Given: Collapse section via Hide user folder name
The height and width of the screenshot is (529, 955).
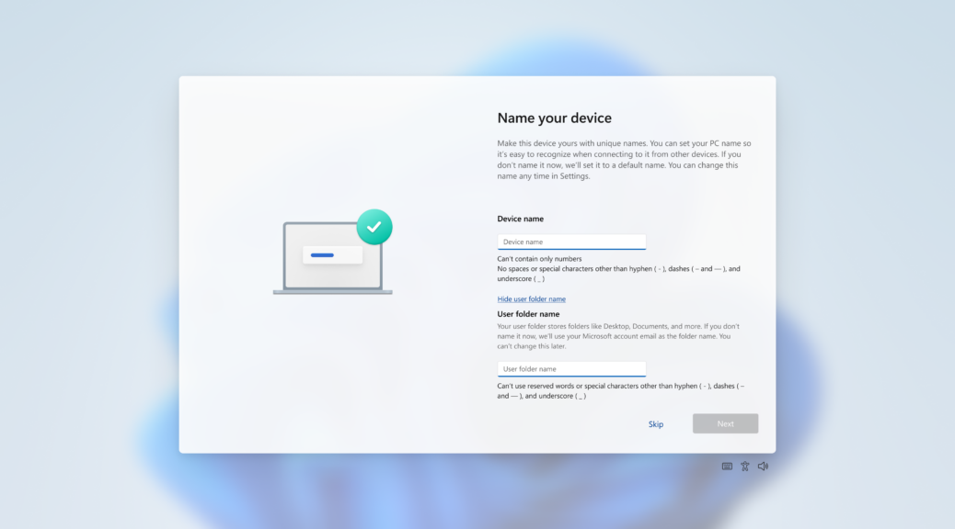Looking at the screenshot, I should [532, 299].
